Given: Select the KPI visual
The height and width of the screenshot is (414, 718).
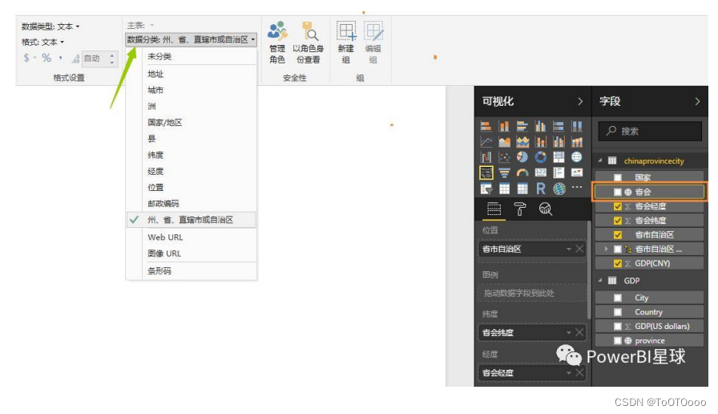Looking at the screenshot, I should click(x=576, y=172).
